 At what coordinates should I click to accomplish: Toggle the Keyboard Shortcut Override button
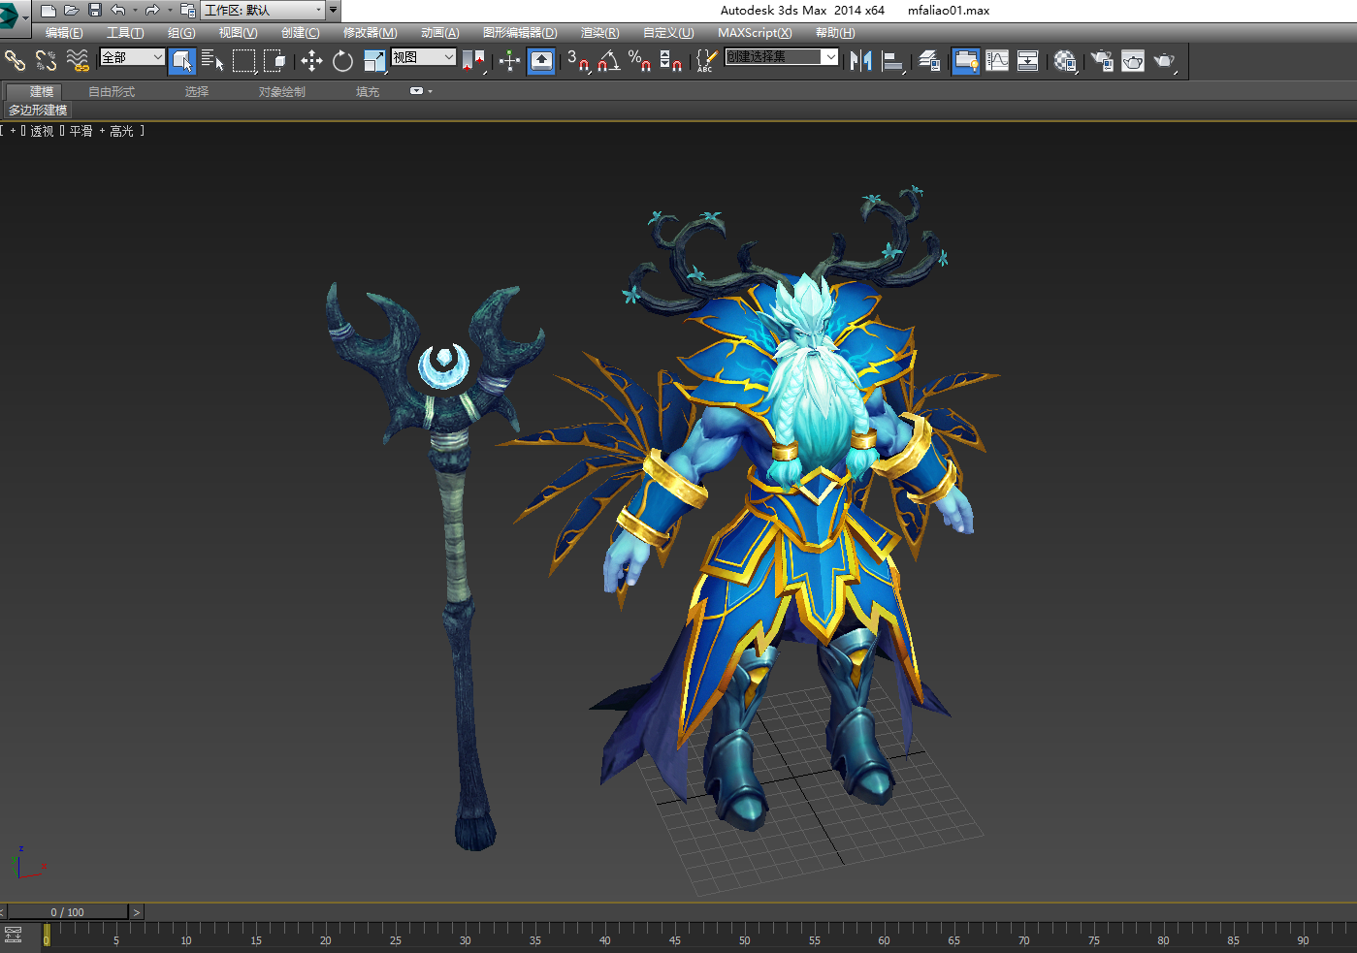click(x=541, y=61)
